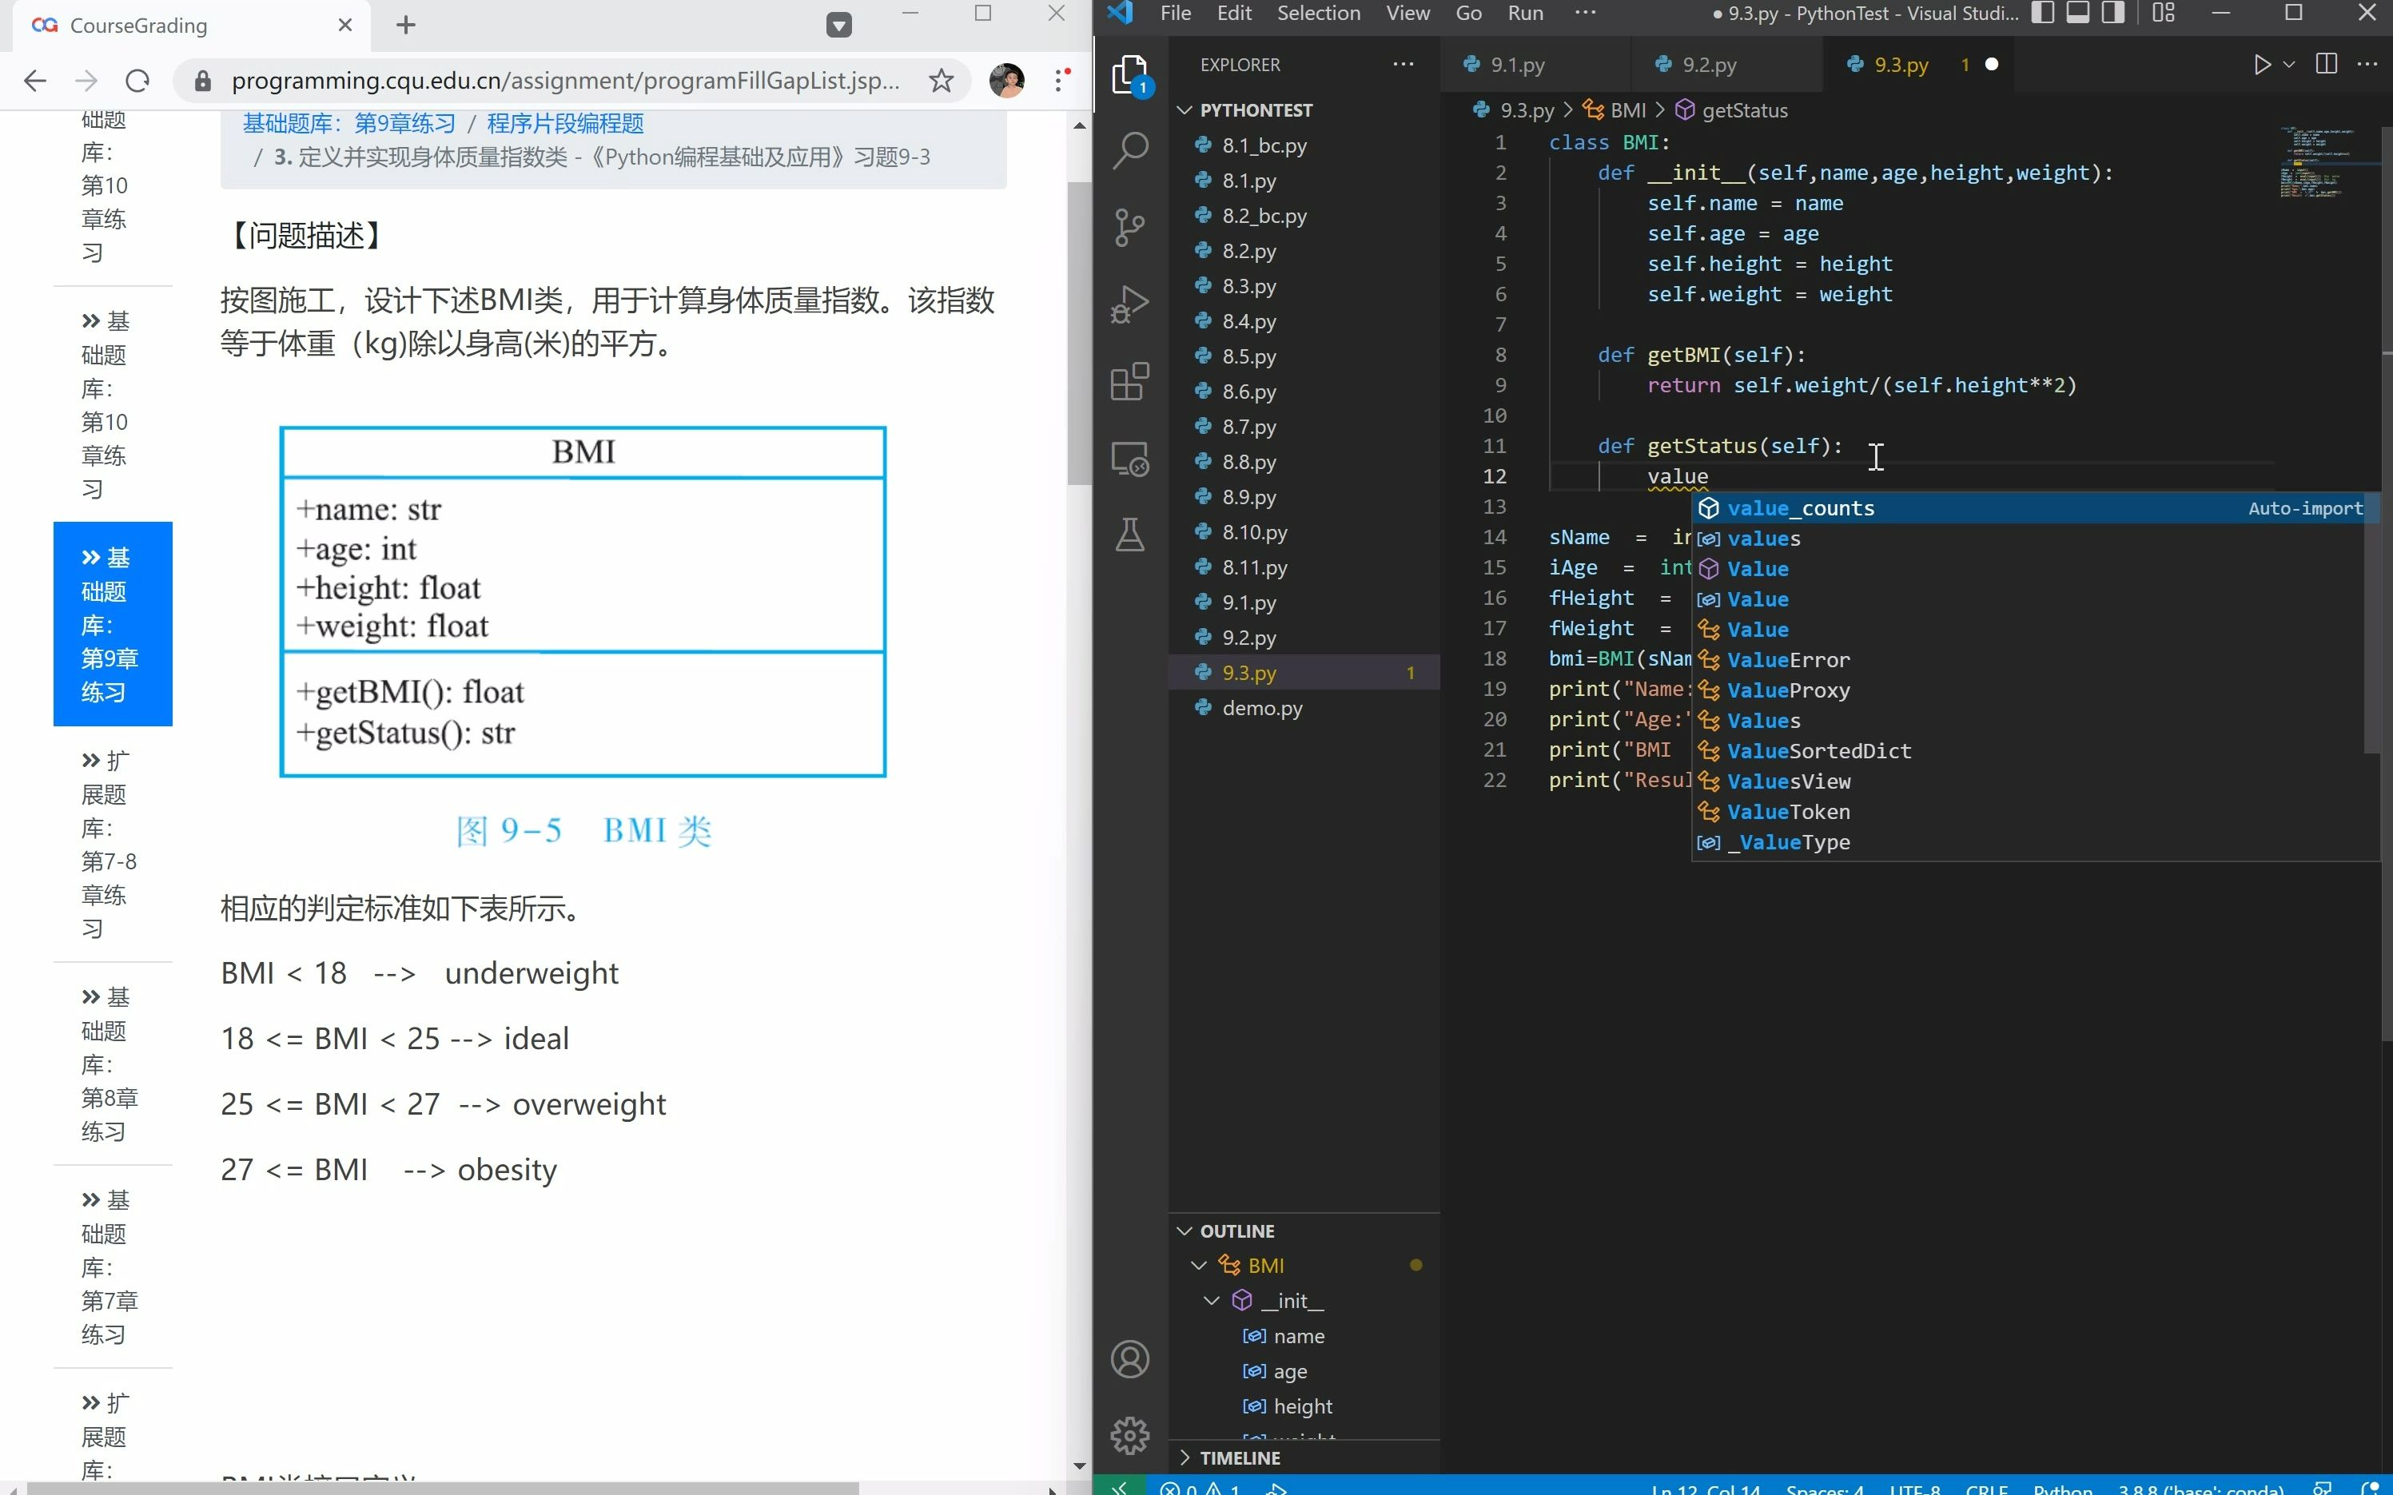Toggle the secondary side bar layout button

point(2113,13)
